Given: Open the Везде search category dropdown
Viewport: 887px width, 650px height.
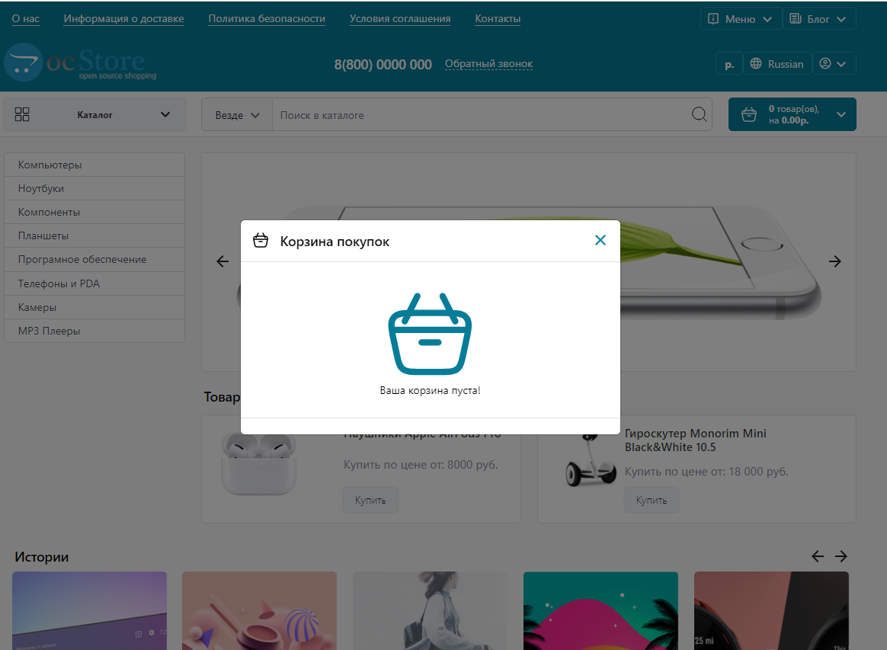Looking at the screenshot, I should click(x=237, y=115).
